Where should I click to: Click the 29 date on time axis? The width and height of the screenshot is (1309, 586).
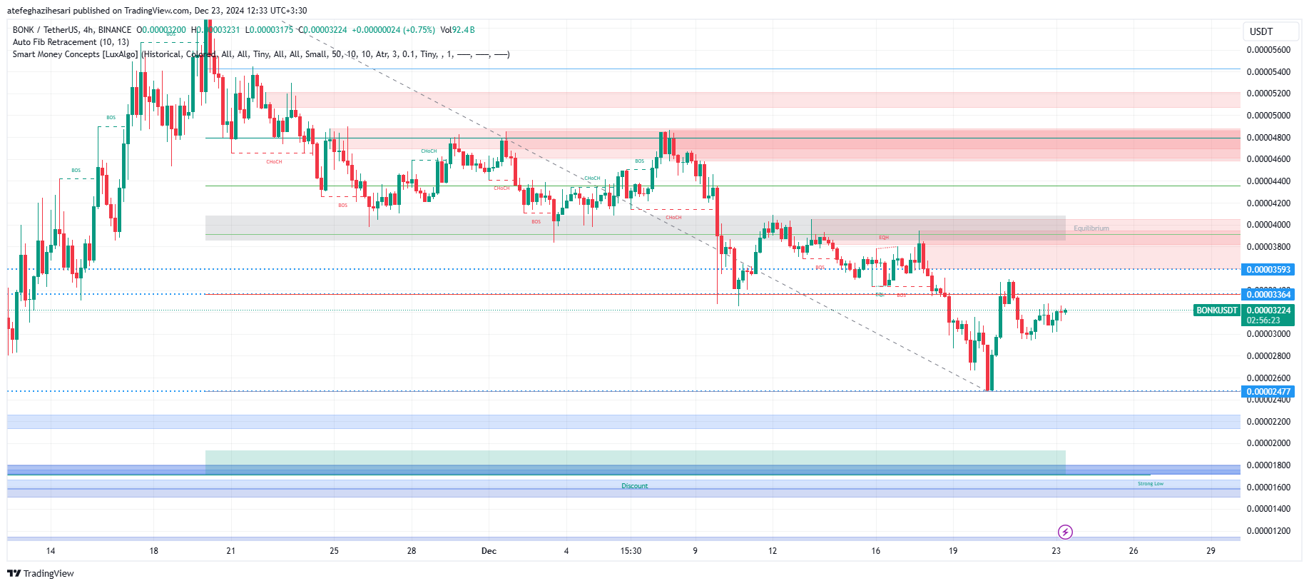[x=1211, y=551]
